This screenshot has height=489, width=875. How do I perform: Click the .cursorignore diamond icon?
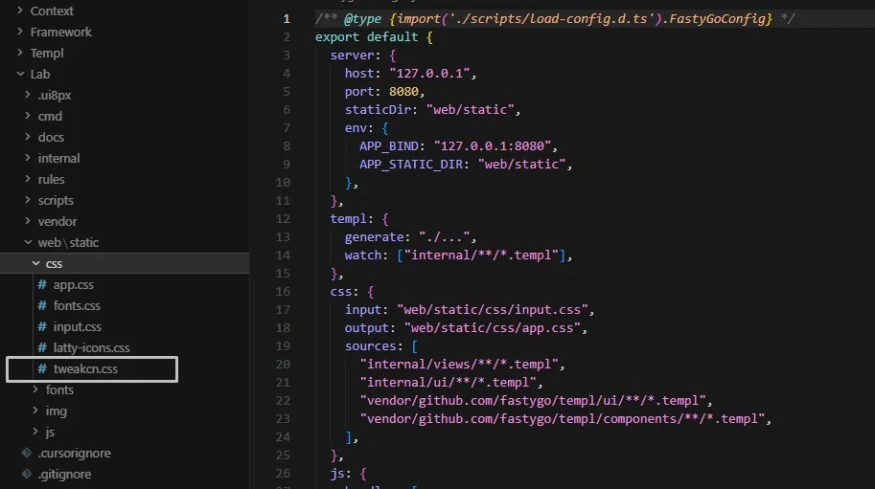pyautogui.click(x=26, y=453)
